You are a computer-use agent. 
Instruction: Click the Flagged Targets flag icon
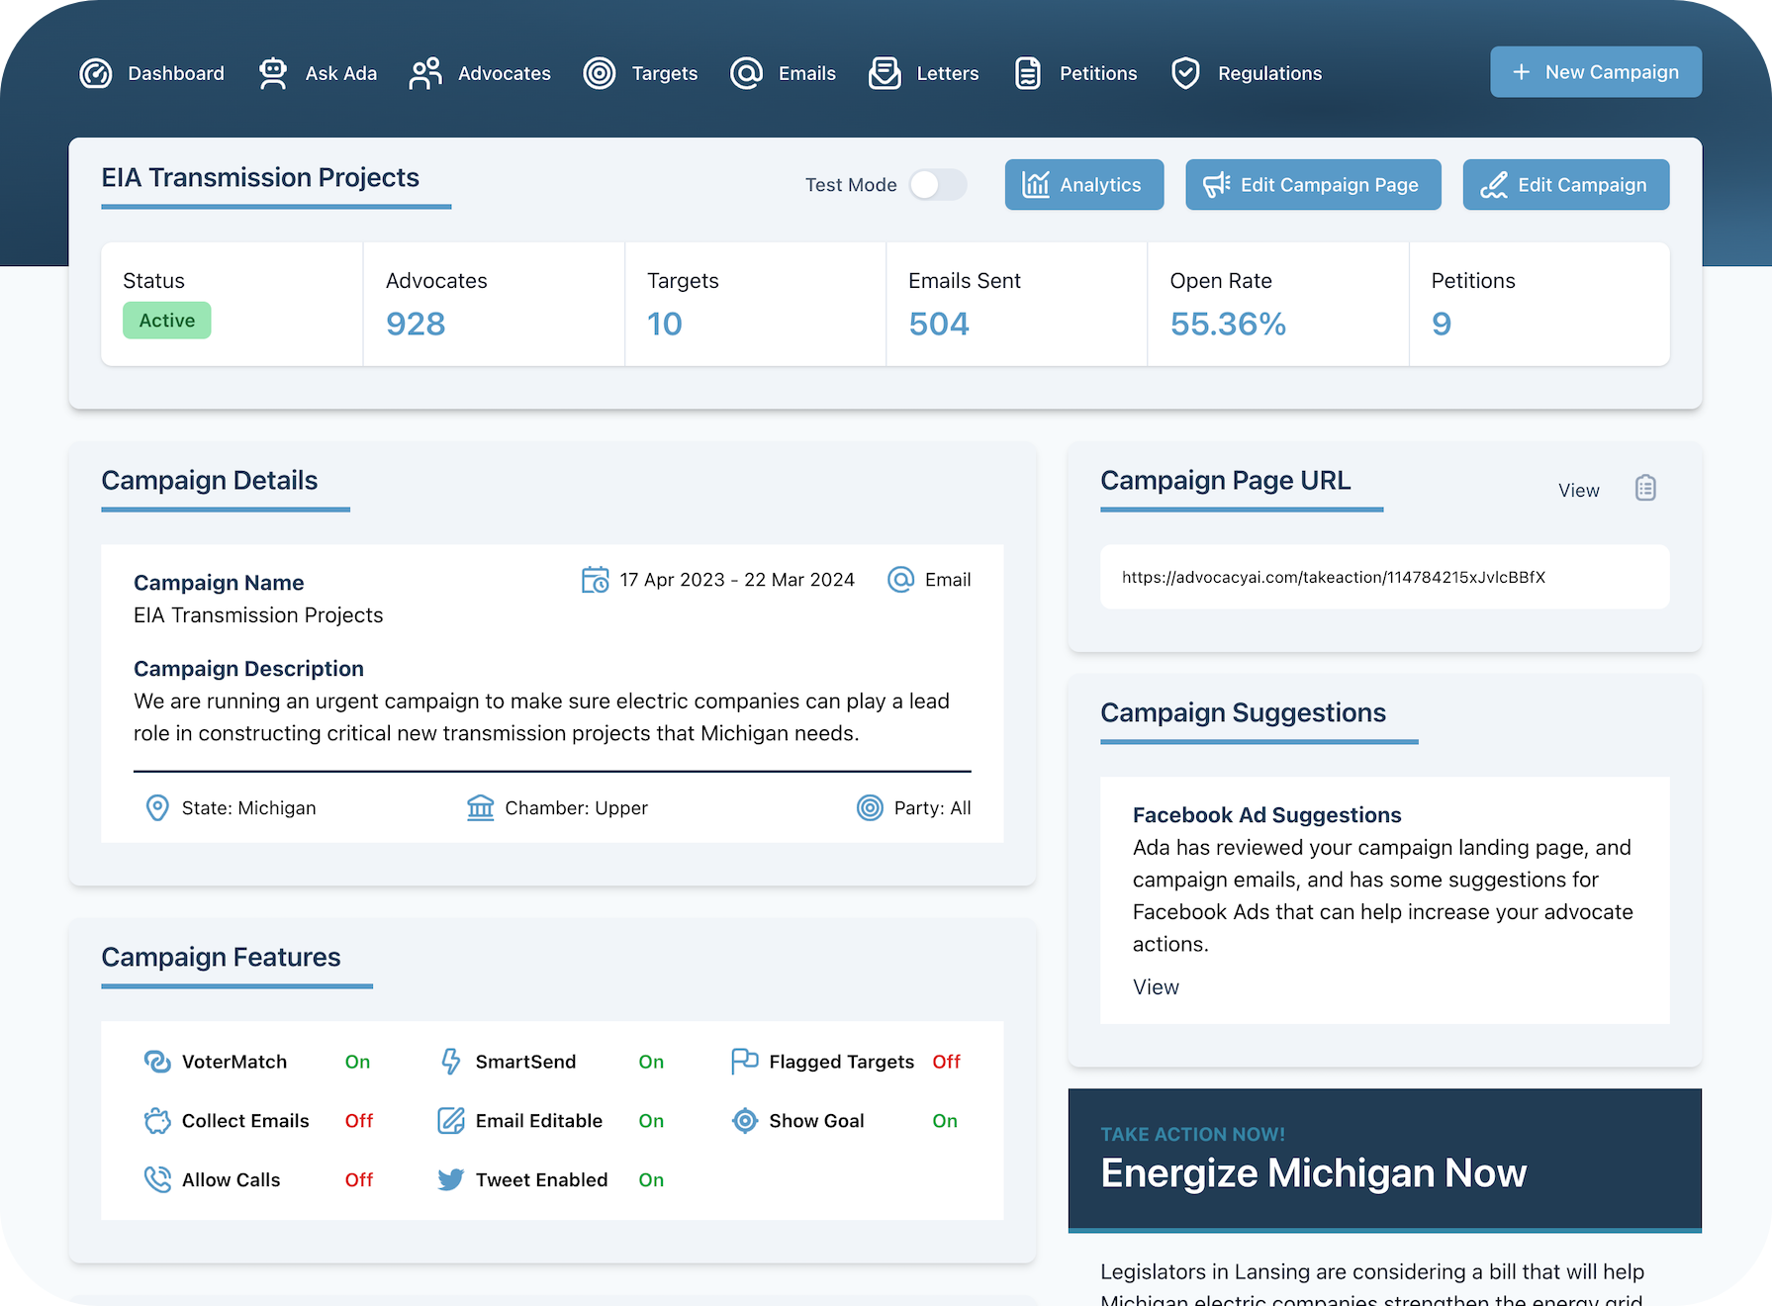click(x=744, y=1062)
